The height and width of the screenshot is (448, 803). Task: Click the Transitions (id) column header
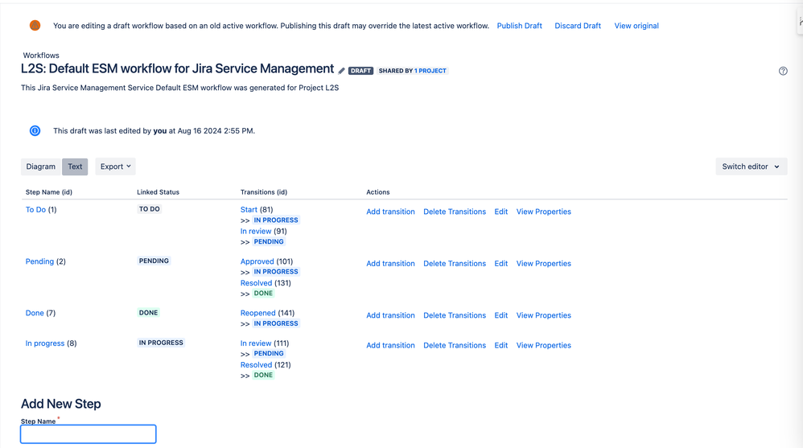tap(264, 192)
